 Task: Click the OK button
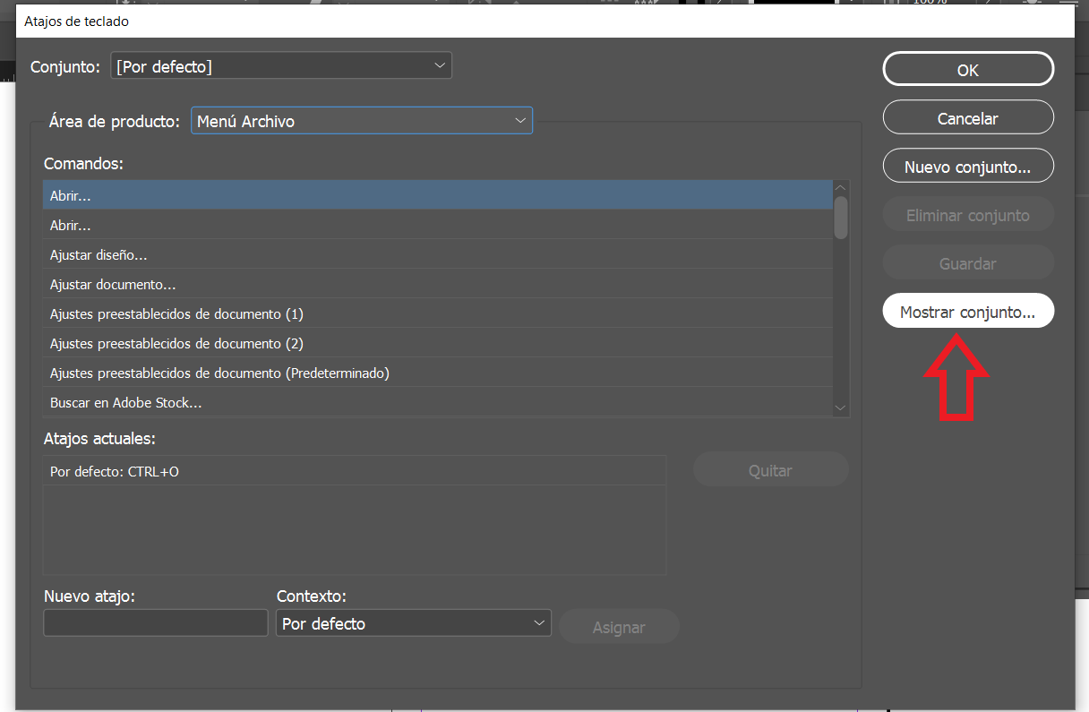point(968,69)
